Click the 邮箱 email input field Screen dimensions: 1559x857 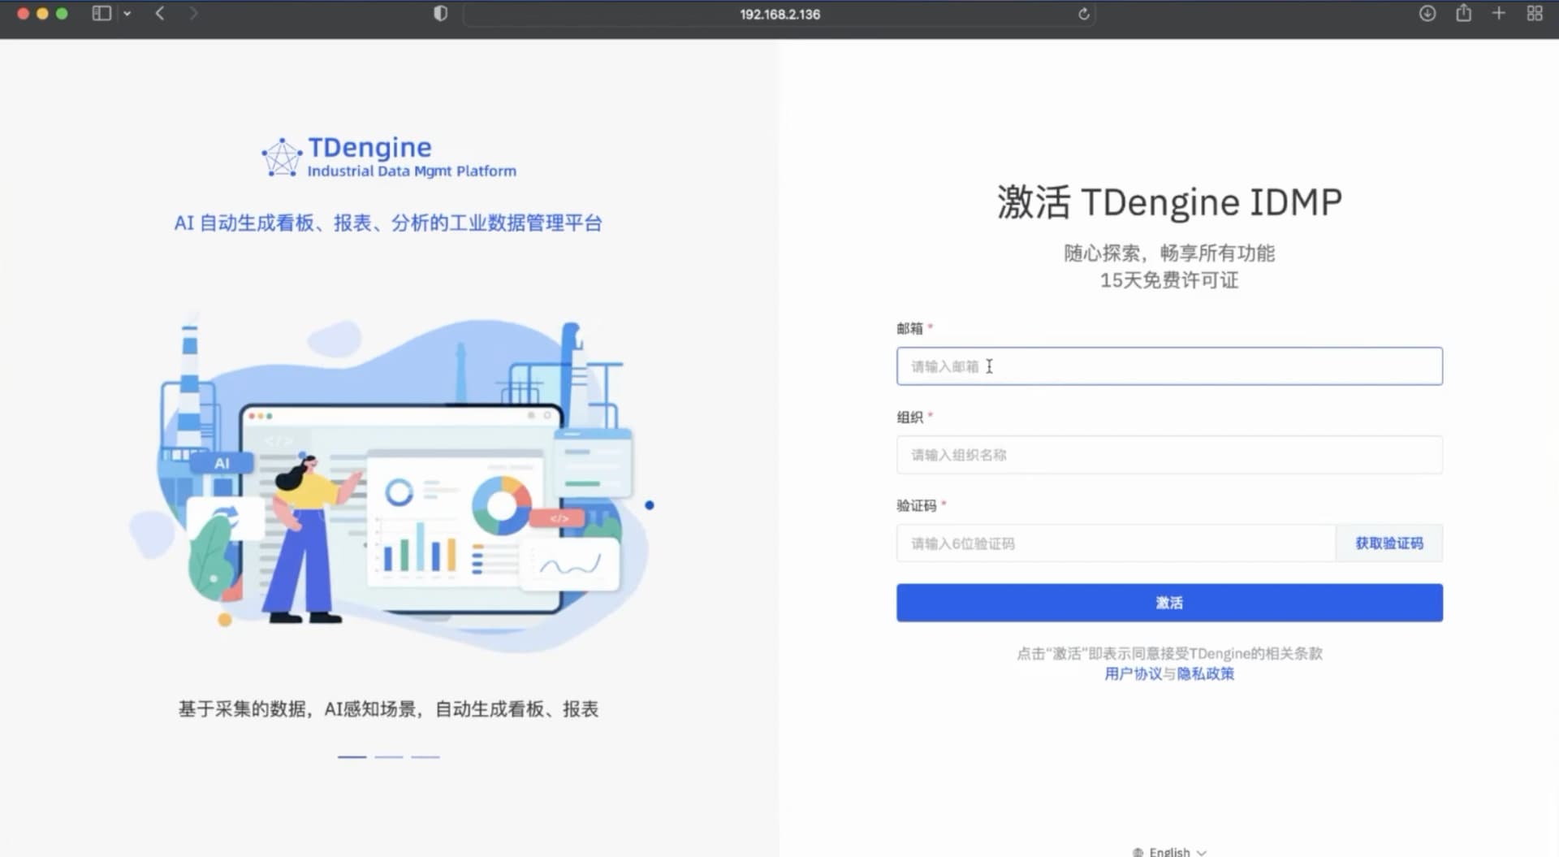coord(1168,366)
